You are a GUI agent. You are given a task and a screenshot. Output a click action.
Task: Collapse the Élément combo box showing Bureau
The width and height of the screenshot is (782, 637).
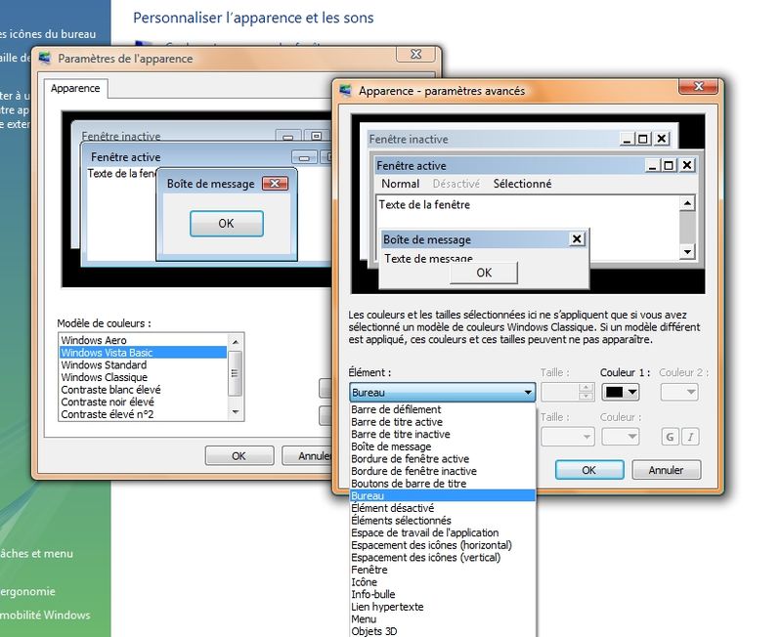443,393
